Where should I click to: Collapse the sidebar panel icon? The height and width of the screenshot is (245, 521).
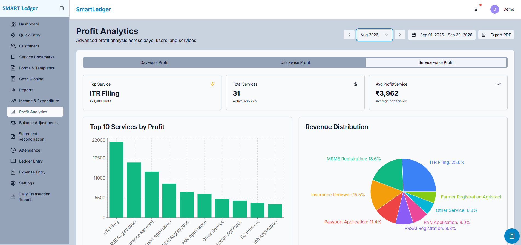pyautogui.click(x=62, y=8)
